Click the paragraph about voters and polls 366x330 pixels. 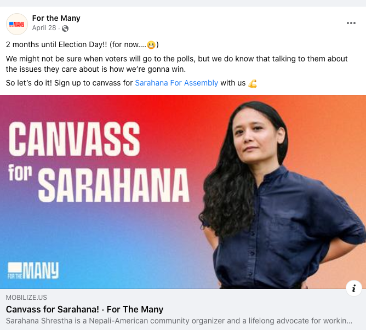click(x=176, y=64)
